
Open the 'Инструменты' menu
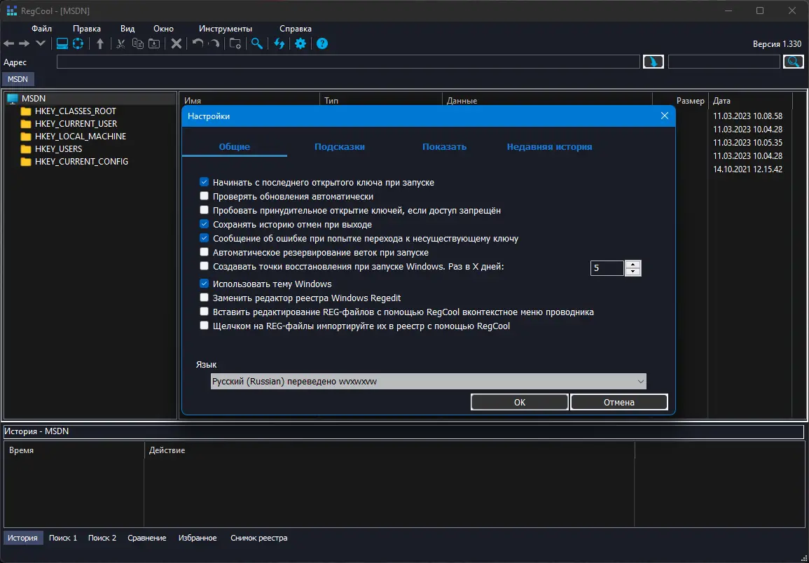225,29
